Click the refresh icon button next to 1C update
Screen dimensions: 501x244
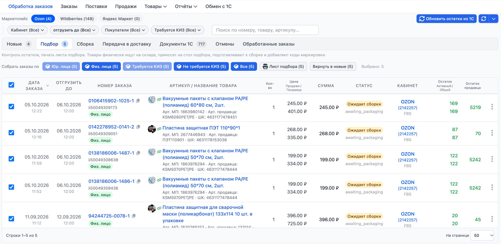pyautogui.click(x=484, y=19)
